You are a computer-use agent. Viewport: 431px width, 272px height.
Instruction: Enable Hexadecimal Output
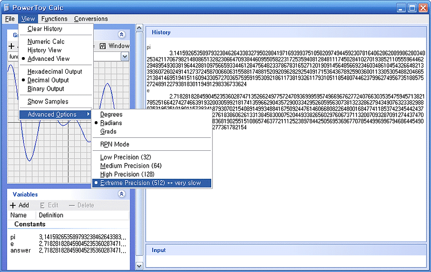coord(56,72)
